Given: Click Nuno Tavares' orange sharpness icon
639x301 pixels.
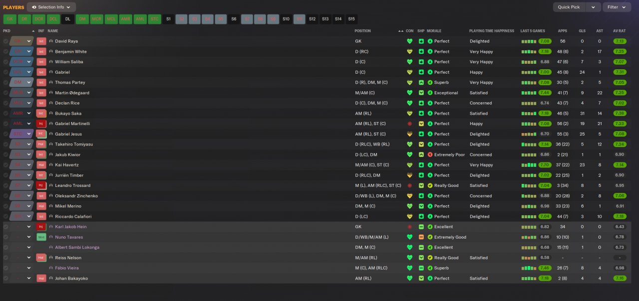Looking at the screenshot, I should pyautogui.click(x=421, y=237).
